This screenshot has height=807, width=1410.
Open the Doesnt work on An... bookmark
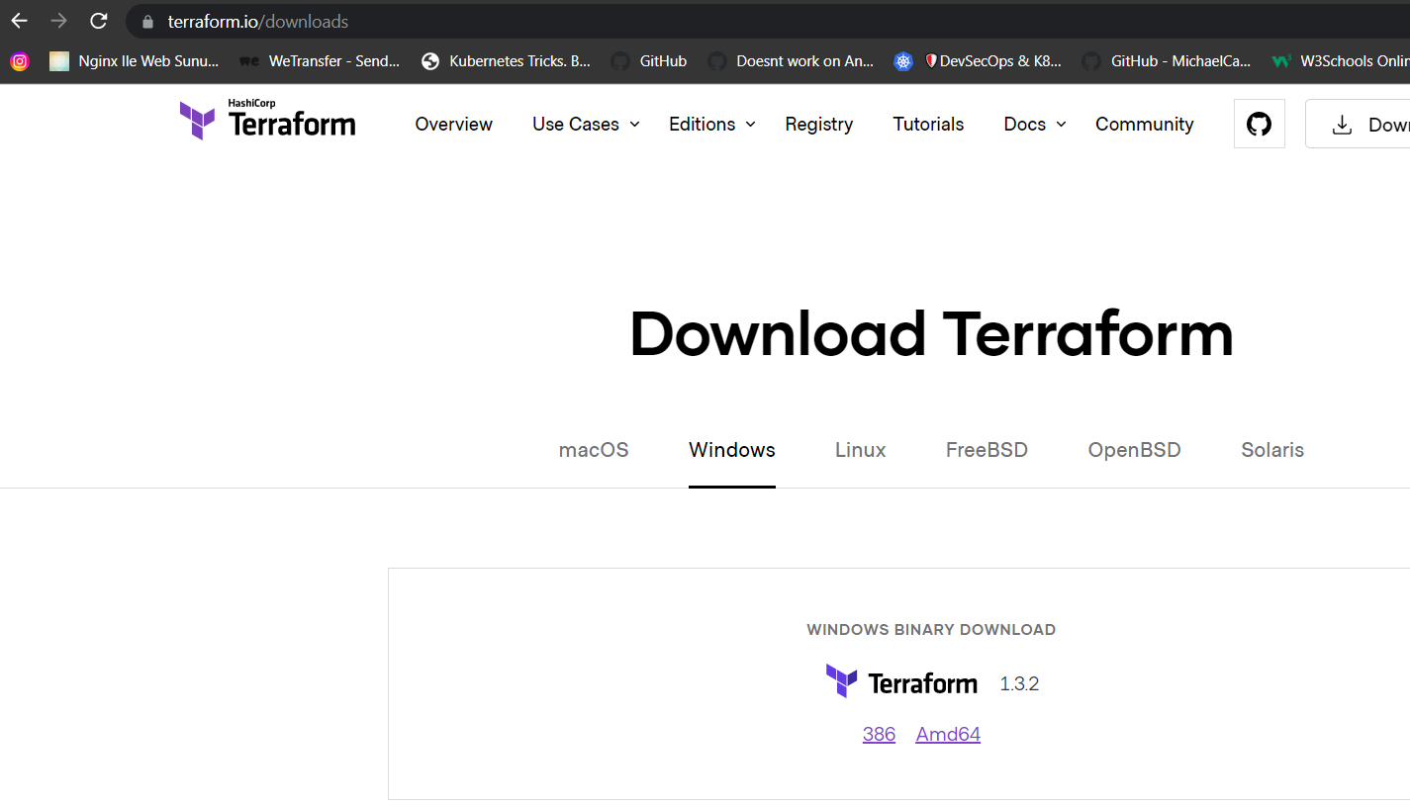click(x=792, y=61)
